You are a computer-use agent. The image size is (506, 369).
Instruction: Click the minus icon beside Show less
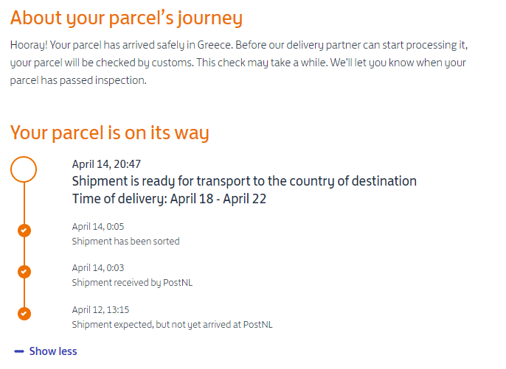[x=19, y=351]
